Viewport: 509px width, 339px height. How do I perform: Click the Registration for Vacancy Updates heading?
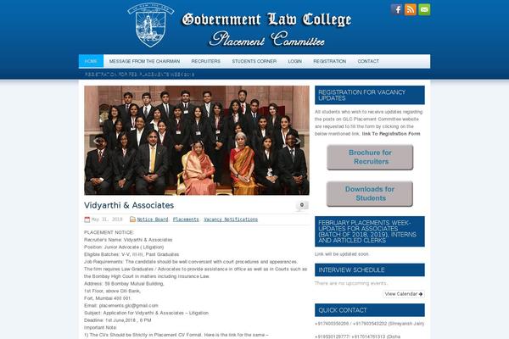(370, 95)
